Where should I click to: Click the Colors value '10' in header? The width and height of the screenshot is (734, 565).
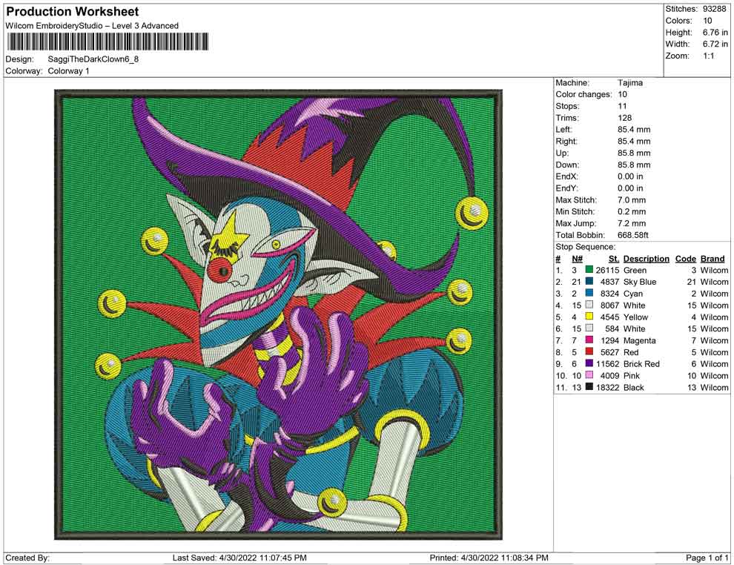click(x=707, y=21)
